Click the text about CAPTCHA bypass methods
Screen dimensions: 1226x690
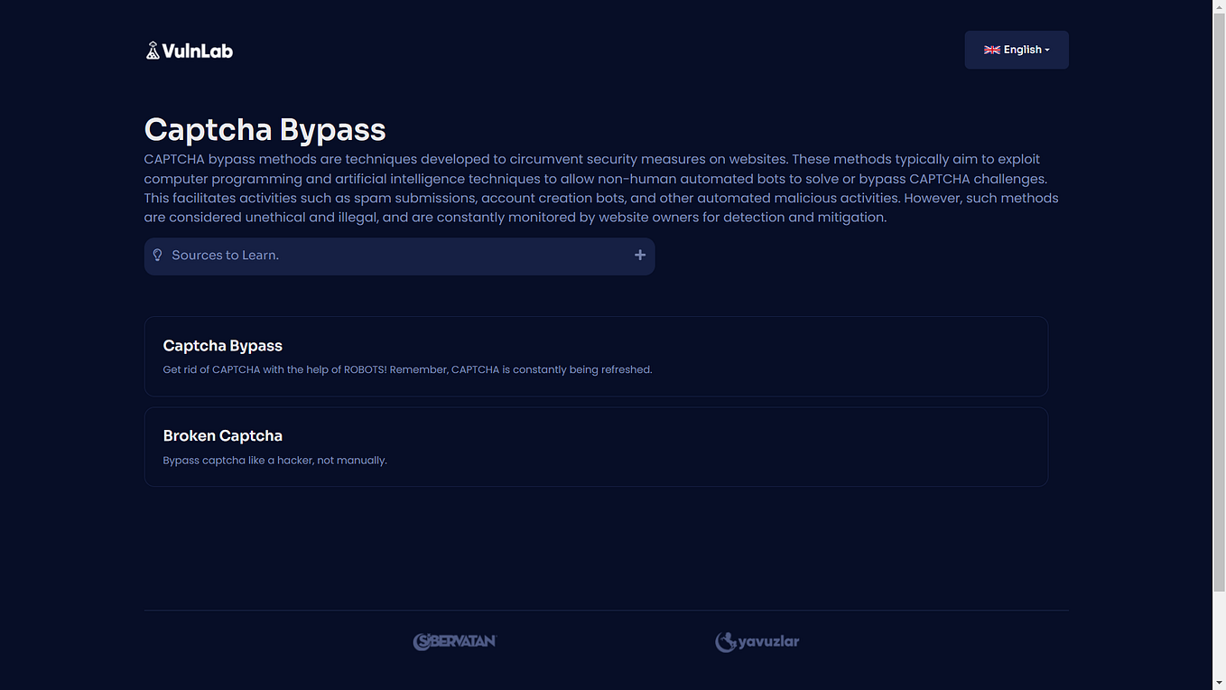pos(596,187)
